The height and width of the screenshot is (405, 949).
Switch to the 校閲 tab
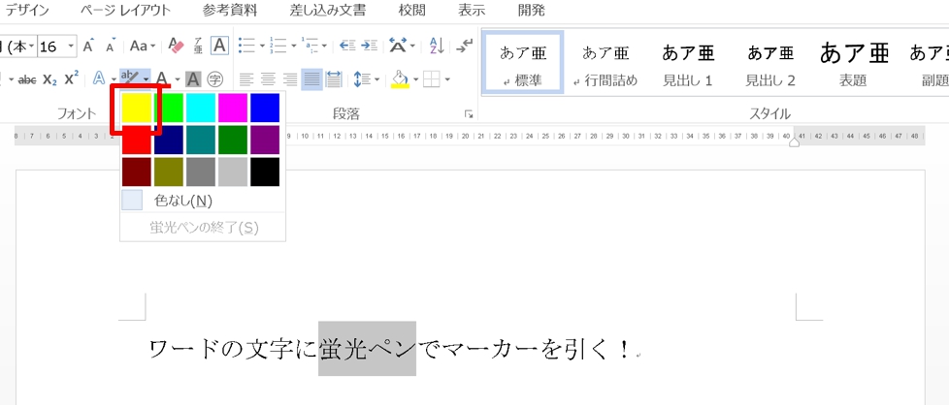[411, 11]
